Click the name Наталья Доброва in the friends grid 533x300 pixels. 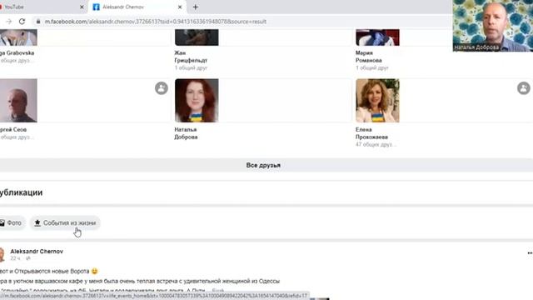186,133
